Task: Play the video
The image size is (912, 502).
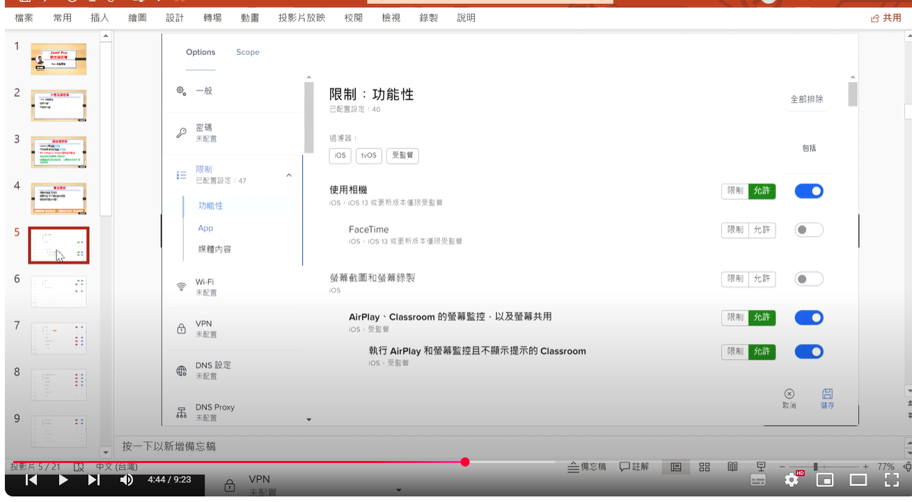Action: pyautogui.click(x=63, y=480)
